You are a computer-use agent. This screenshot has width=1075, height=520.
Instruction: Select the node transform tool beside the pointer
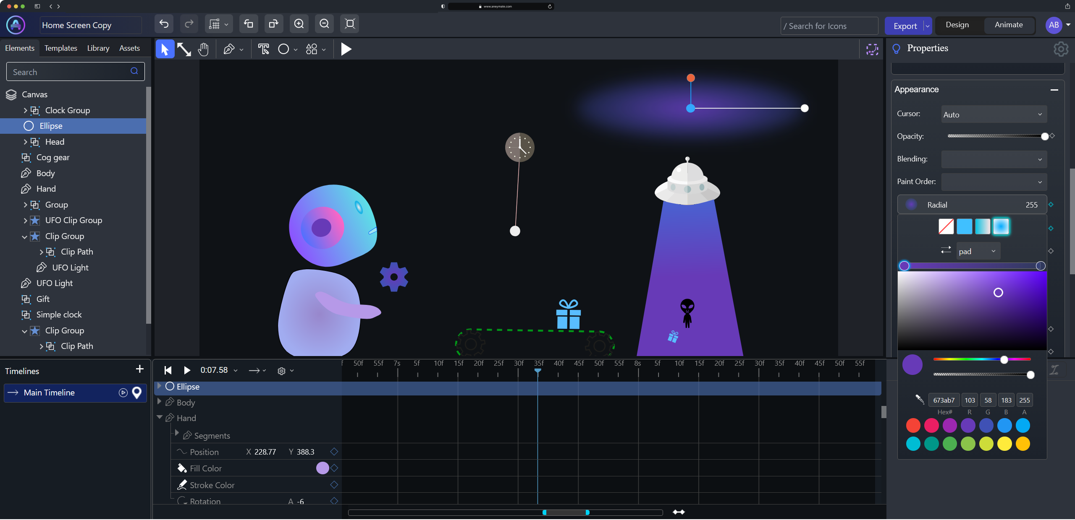point(184,49)
